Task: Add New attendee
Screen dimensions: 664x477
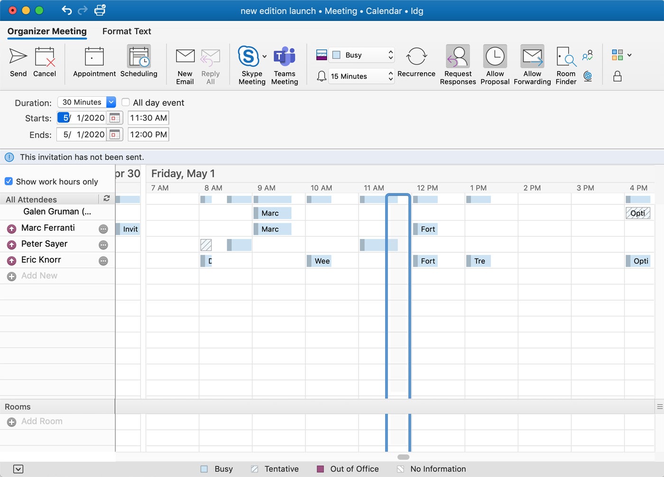Action: pyautogui.click(x=39, y=275)
